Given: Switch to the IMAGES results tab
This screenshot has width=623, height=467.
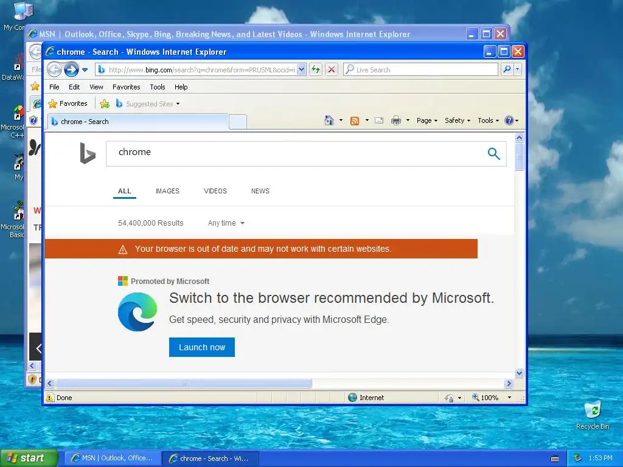Looking at the screenshot, I should tap(167, 191).
